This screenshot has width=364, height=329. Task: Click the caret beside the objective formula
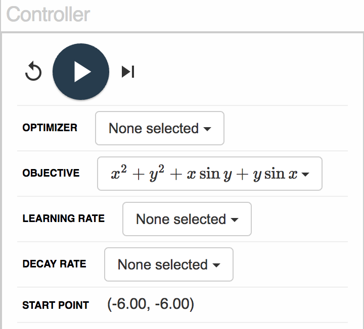coord(305,174)
